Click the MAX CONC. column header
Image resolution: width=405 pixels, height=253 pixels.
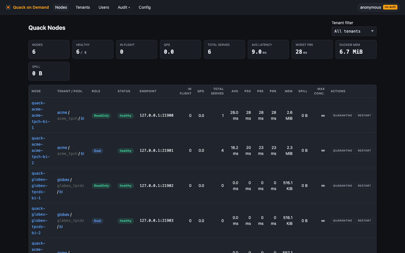click(x=319, y=91)
